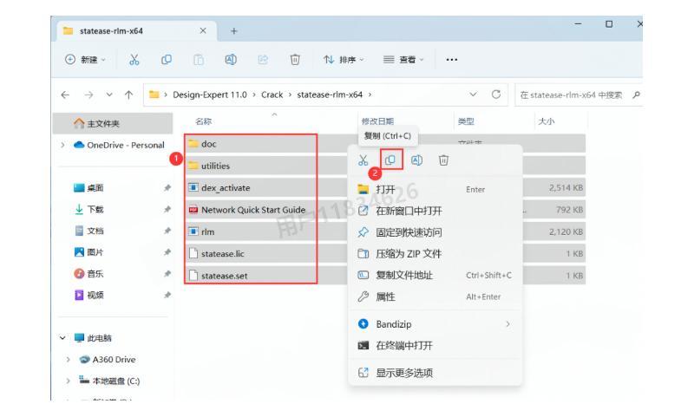
Task: Click the Design-Expert 11.0 breadcrumb
Action: click(210, 94)
